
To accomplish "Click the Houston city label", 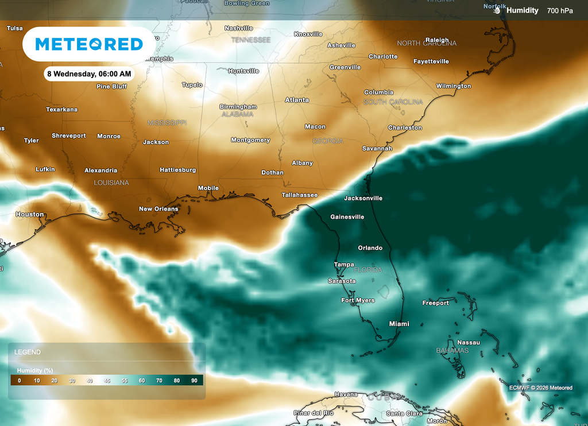I will [x=29, y=214].
